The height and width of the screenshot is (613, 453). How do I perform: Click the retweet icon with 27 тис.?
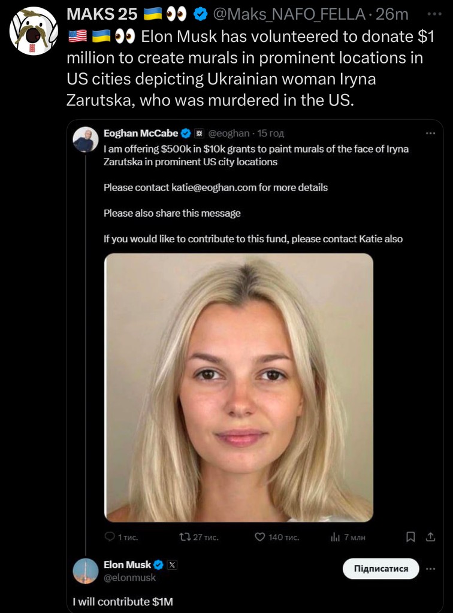[x=185, y=537]
